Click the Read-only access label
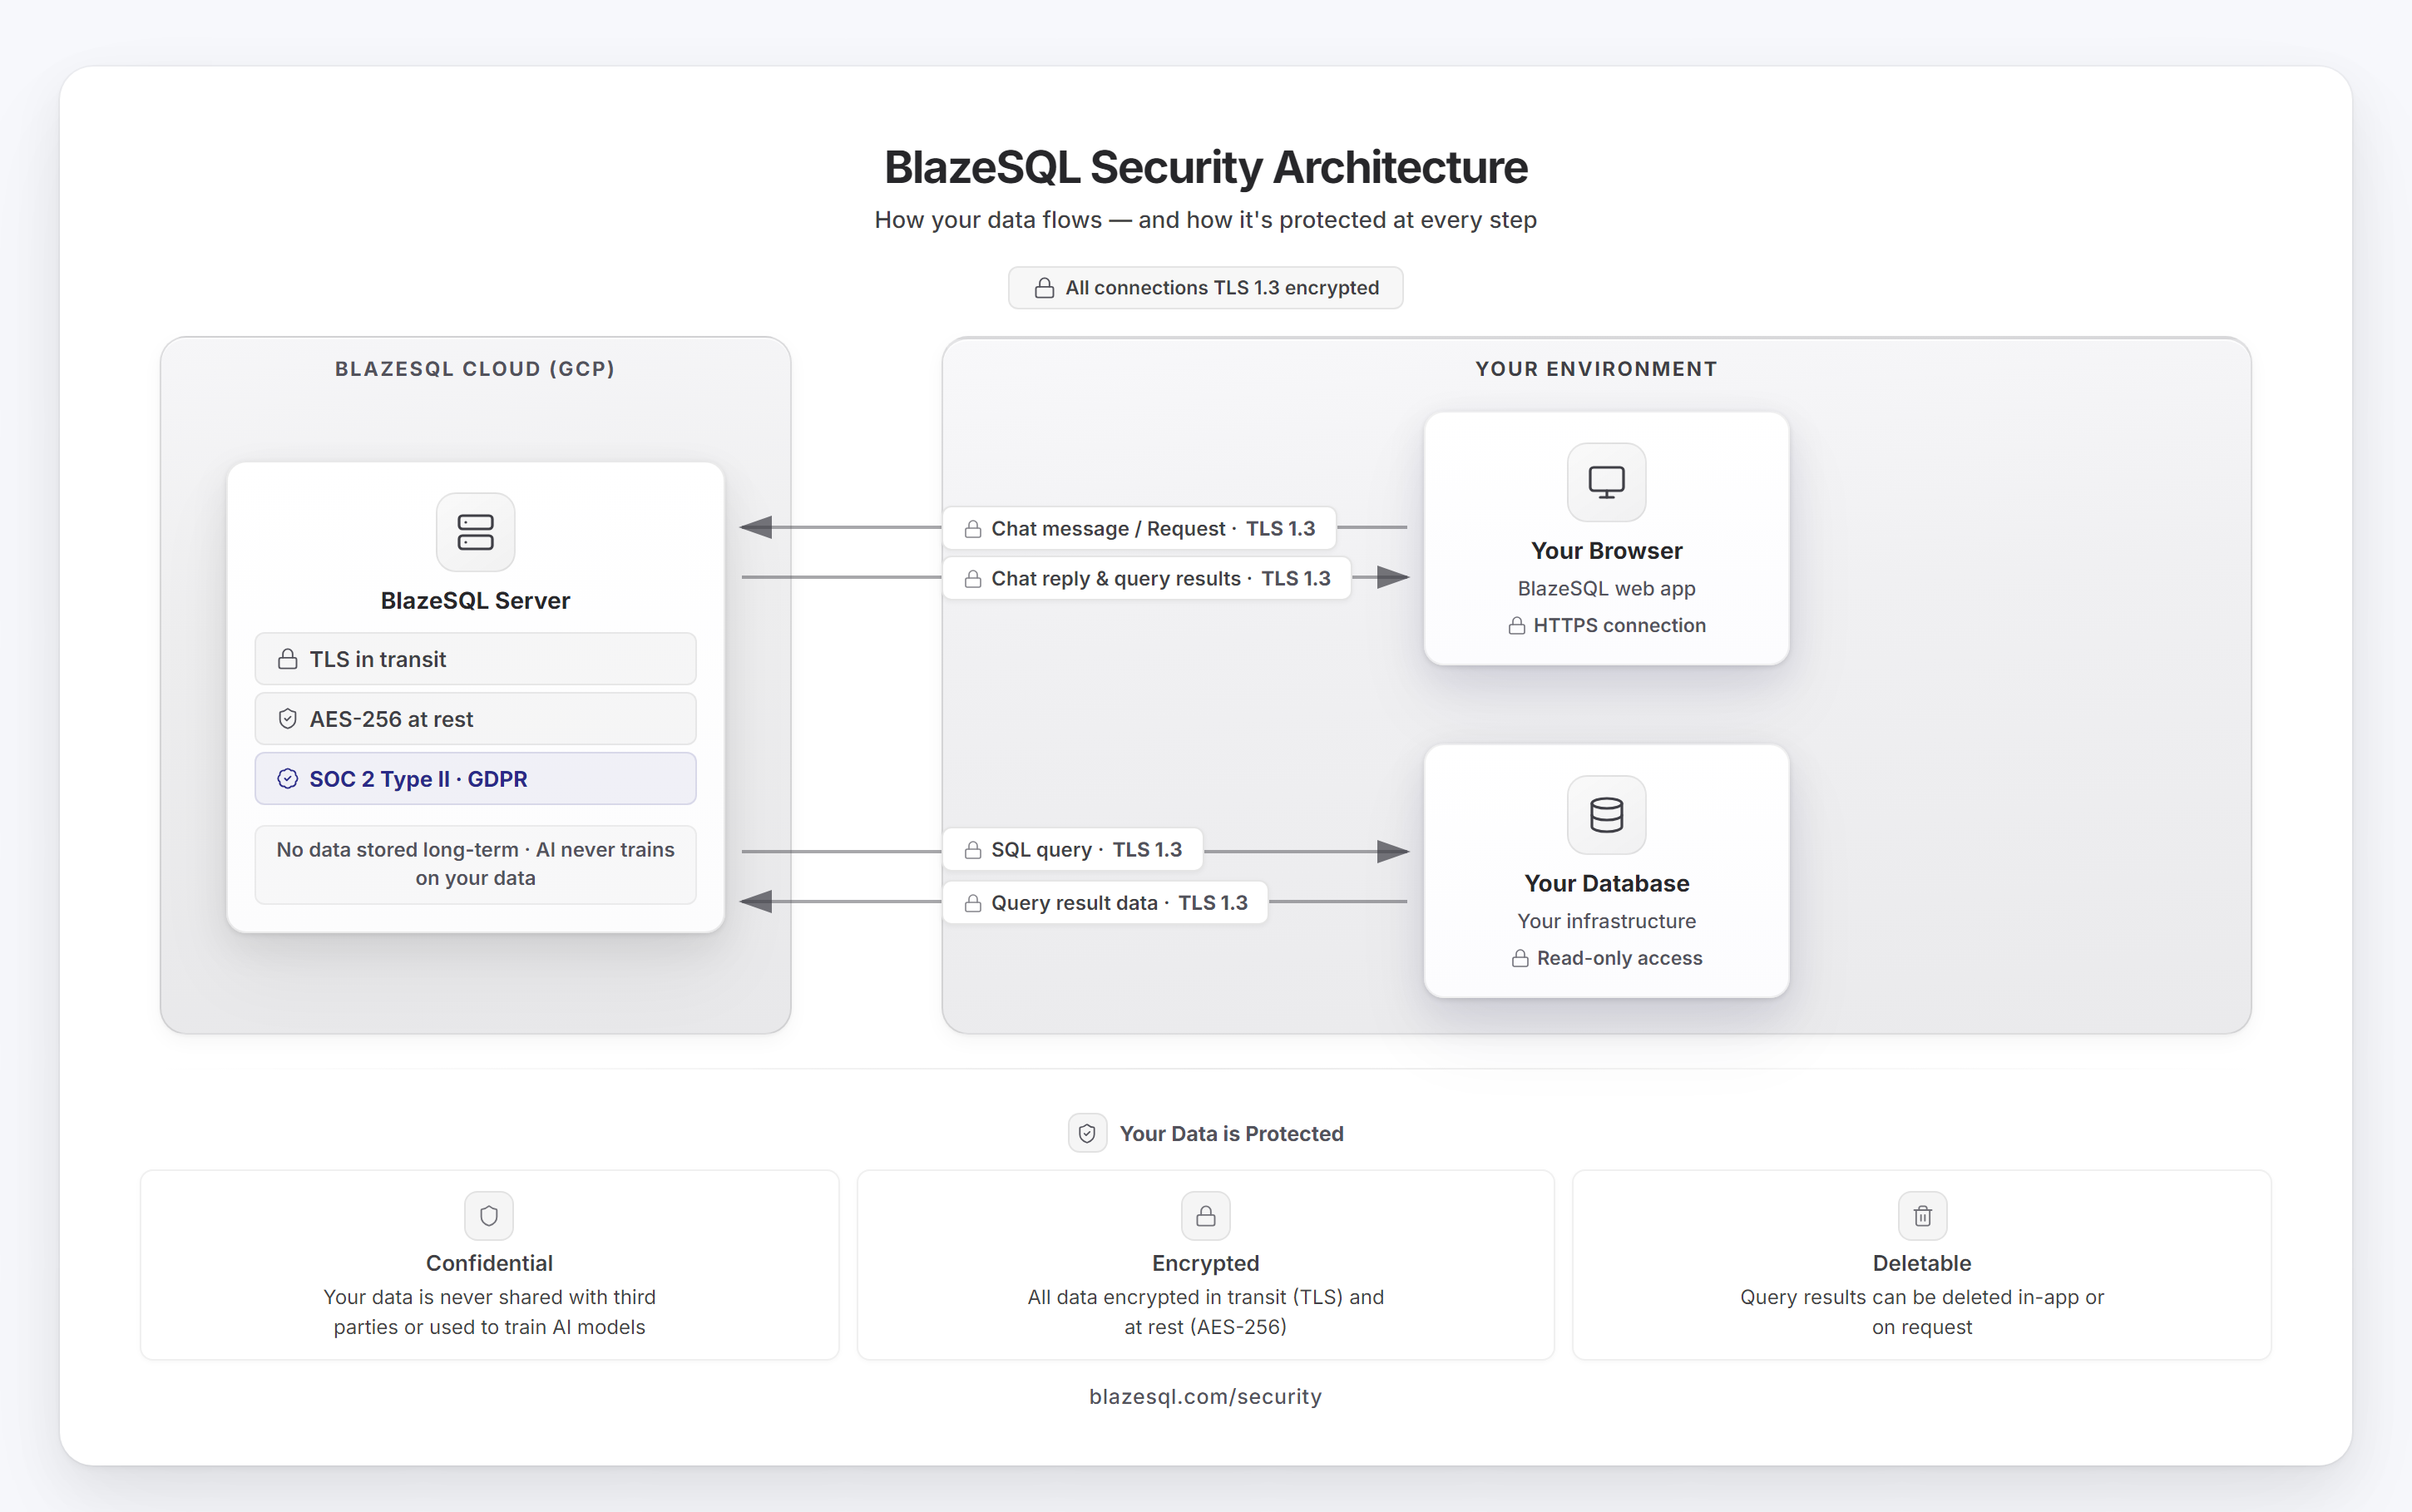 [1618, 958]
